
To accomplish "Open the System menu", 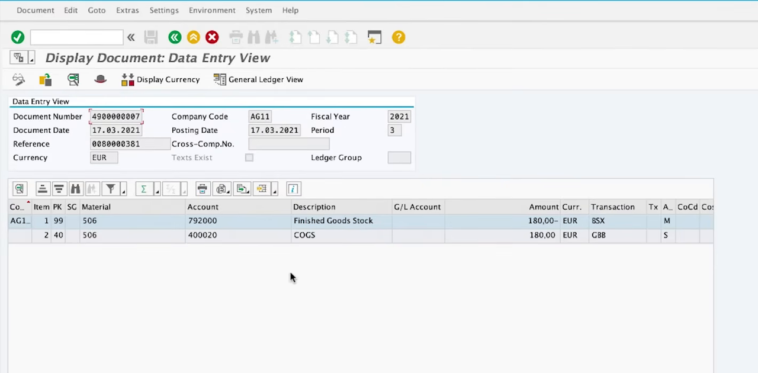I will coord(259,10).
